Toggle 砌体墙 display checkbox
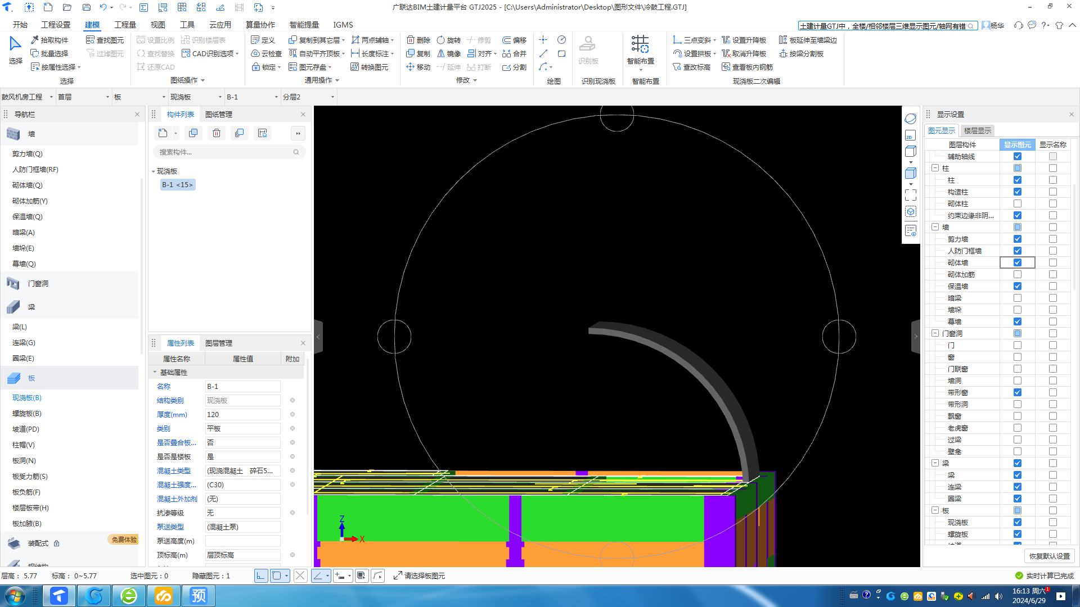Viewport: 1080px width, 607px height. 1018,263
